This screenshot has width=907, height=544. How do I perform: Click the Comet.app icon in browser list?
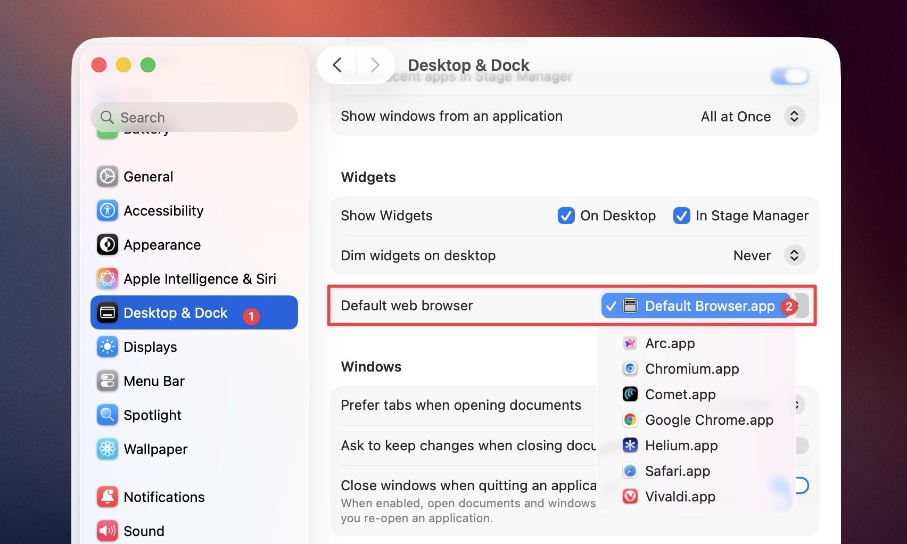630,394
